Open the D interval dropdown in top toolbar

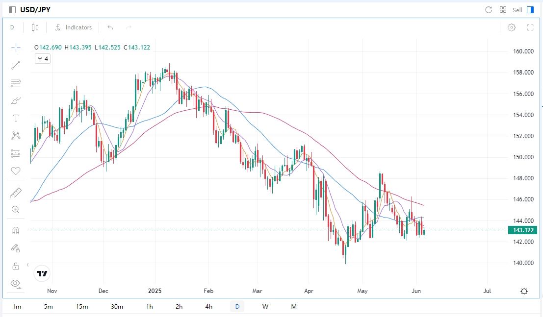tap(12, 27)
